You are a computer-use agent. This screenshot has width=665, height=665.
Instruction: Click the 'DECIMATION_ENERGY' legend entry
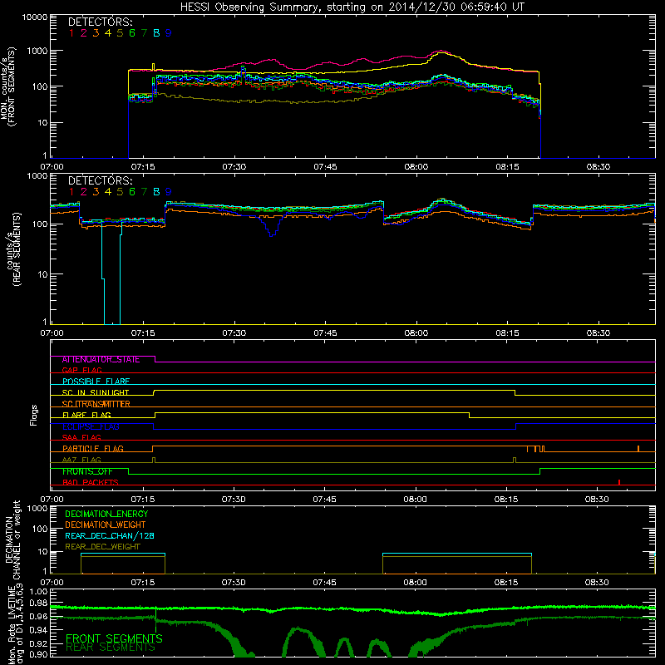coord(106,514)
